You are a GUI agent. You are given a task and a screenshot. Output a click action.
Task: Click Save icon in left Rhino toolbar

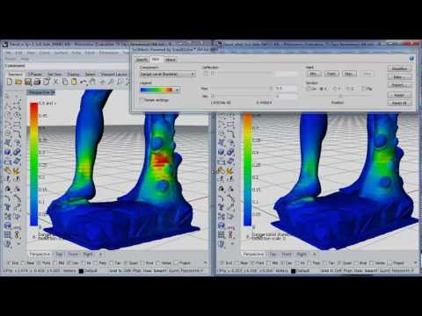click(28, 82)
